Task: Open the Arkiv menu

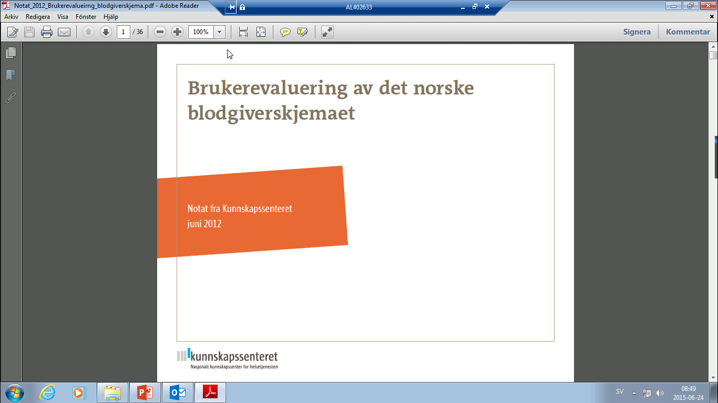Action: point(12,17)
